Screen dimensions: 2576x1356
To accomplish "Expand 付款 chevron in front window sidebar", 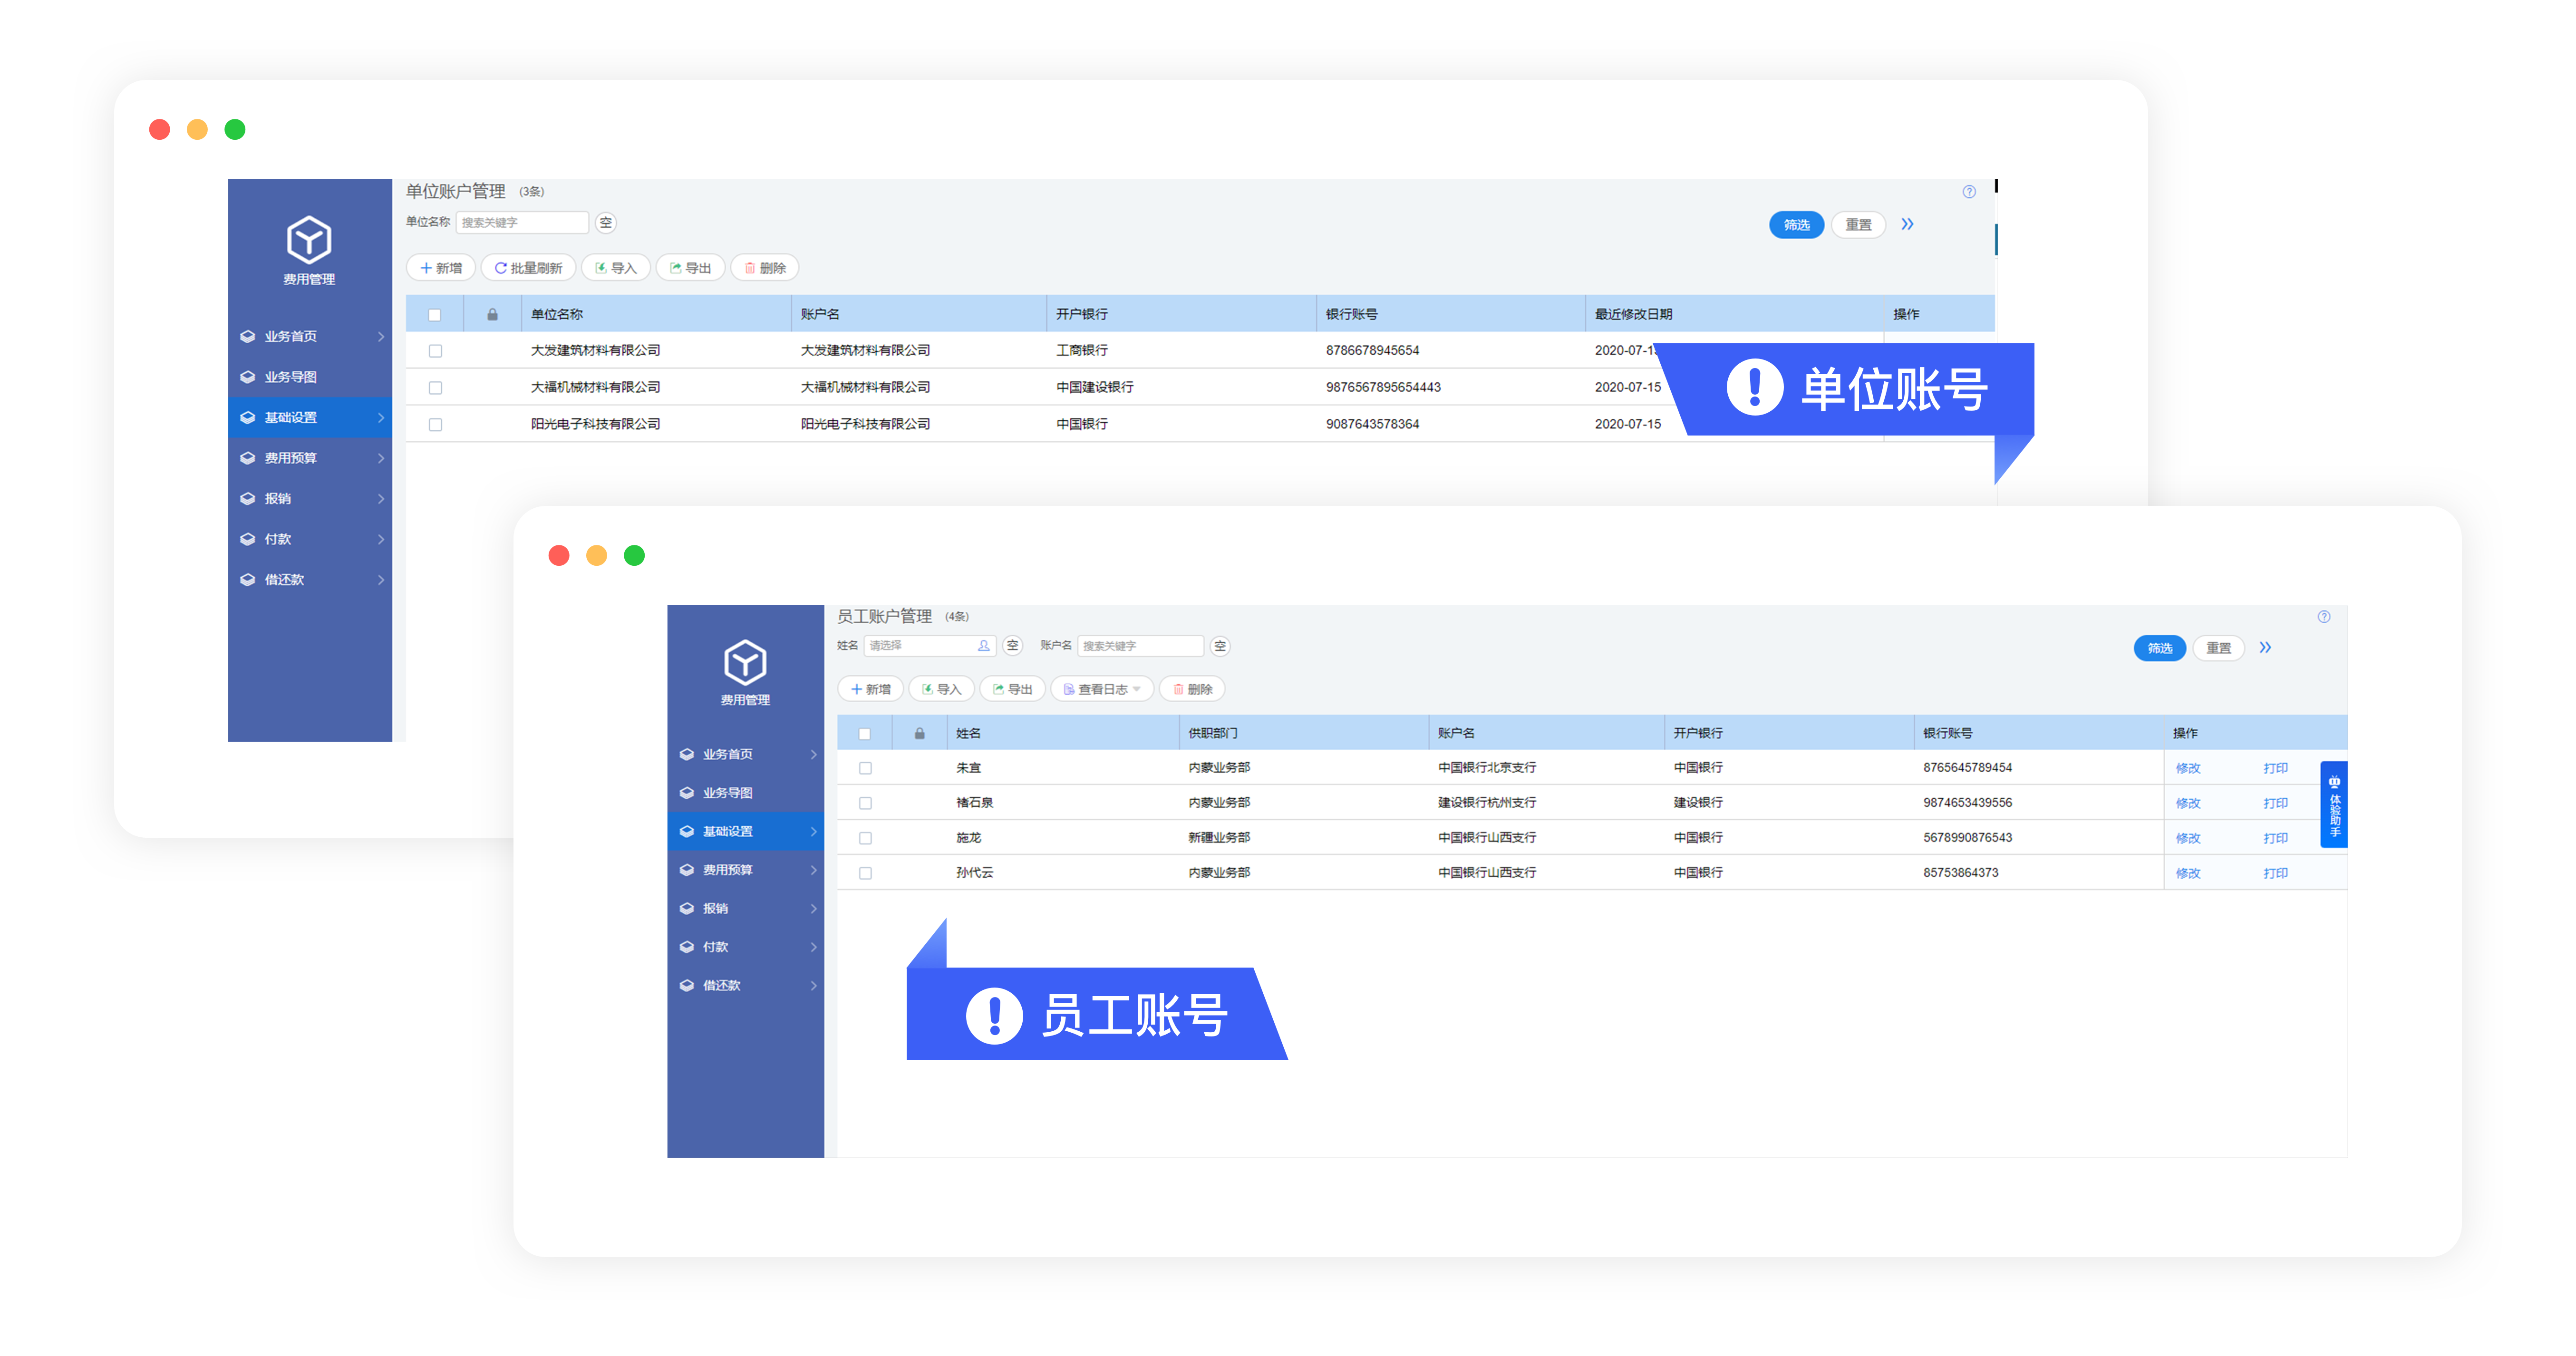I will tap(814, 947).
